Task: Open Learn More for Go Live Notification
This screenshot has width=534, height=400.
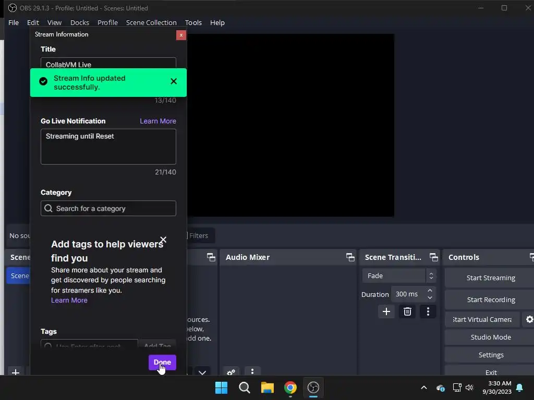Action: point(158,121)
